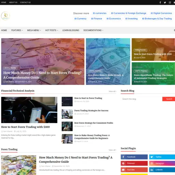This screenshot has height=175, width=175.
Task: Click the car phone image in Financial Analysis
Action: click(29, 110)
